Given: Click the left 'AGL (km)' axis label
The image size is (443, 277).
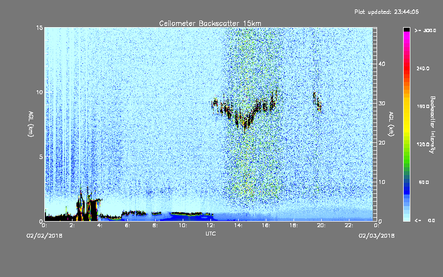Looking at the screenshot, I should [x=31, y=124].
